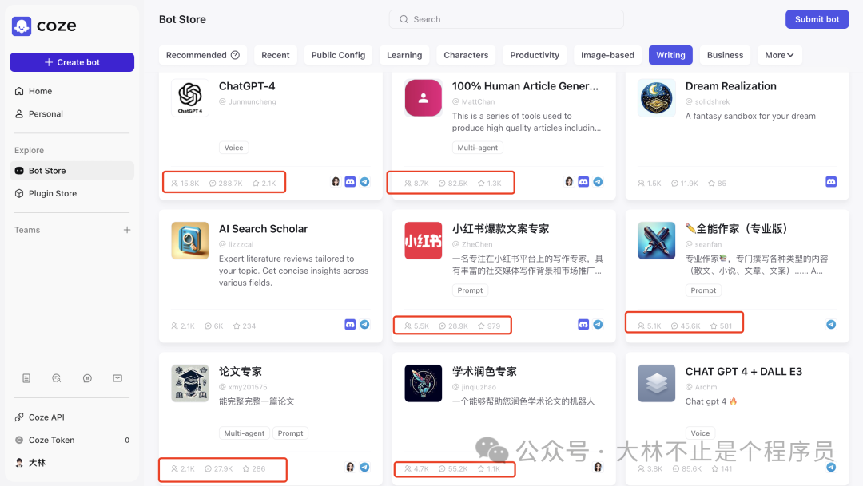Screen dimensions: 863x486
Task: Select the Learning category tab
Action: click(404, 55)
